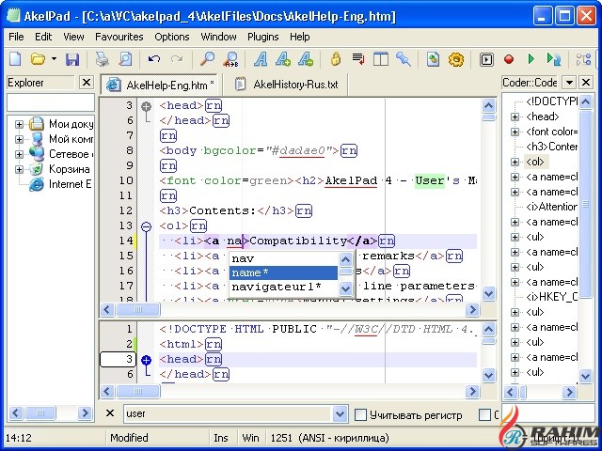Toggle split window icon in the toolbar

(380, 59)
